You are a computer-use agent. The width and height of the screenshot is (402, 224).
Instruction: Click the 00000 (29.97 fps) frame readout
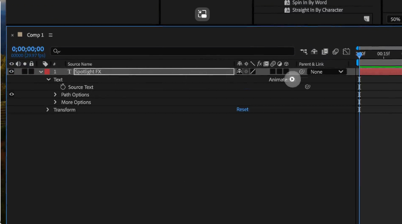[x=28, y=56]
